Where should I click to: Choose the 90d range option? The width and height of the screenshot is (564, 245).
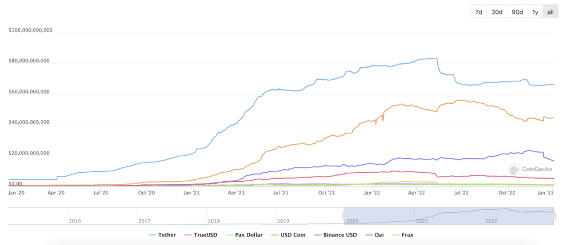(x=517, y=12)
